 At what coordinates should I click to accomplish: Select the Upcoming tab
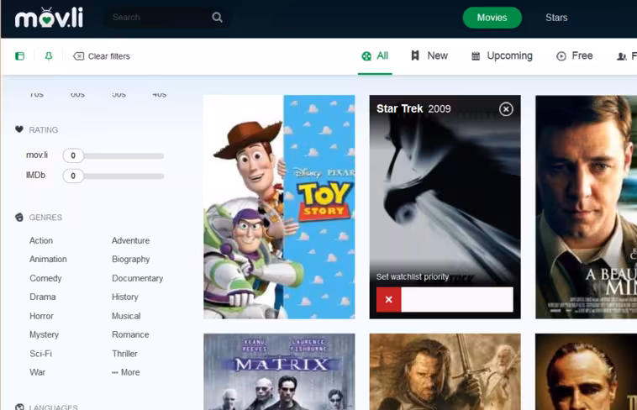tap(502, 55)
